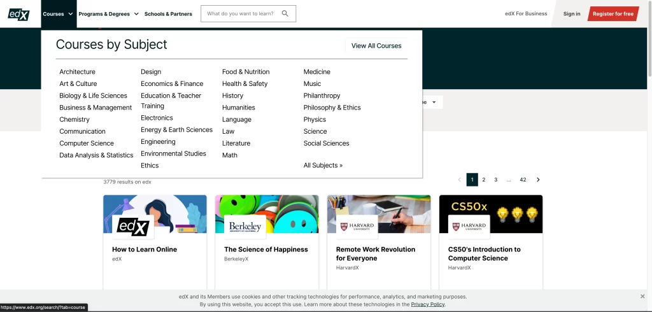Select Engineering subject
This screenshot has height=312, width=652.
tap(158, 142)
